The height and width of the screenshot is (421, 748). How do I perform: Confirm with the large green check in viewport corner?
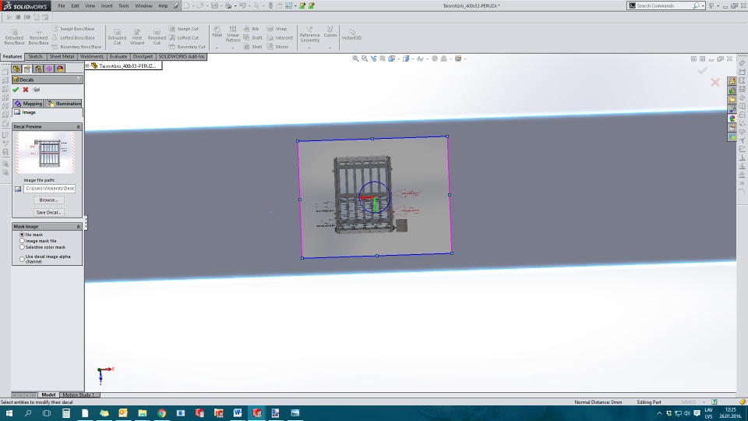click(702, 71)
